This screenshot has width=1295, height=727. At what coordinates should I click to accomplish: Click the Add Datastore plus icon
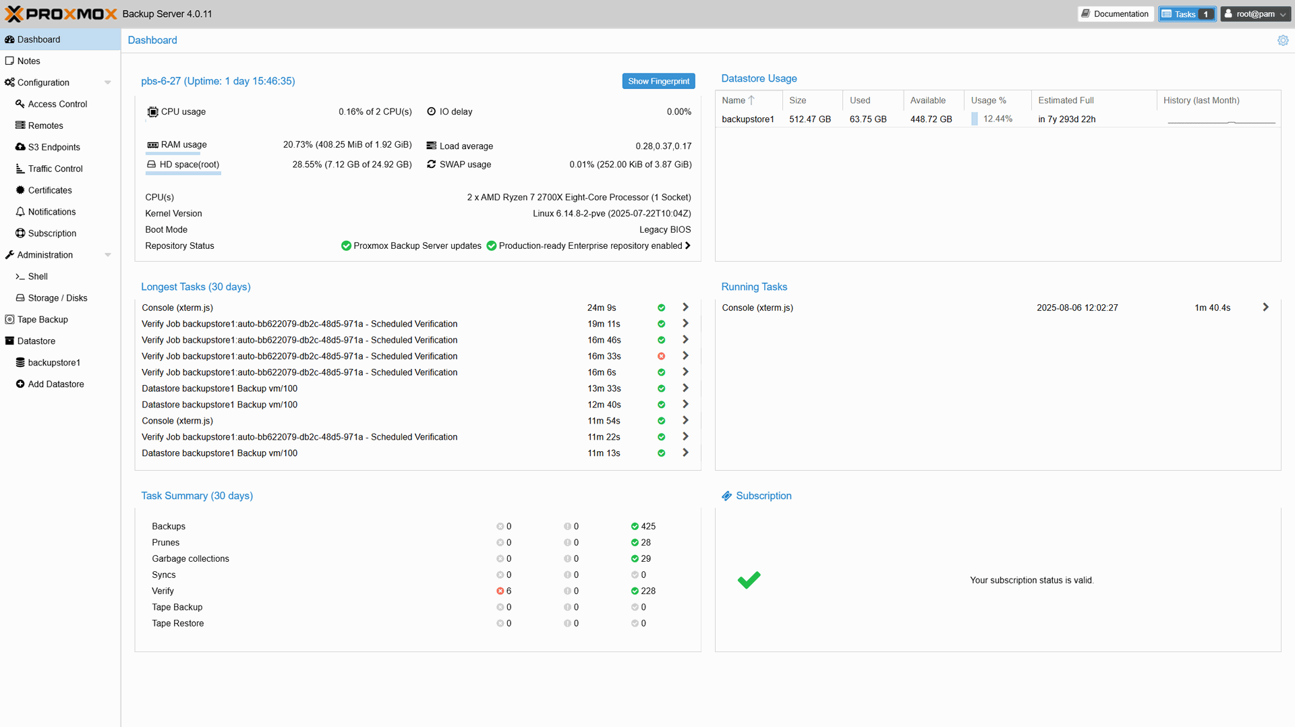[20, 384]
